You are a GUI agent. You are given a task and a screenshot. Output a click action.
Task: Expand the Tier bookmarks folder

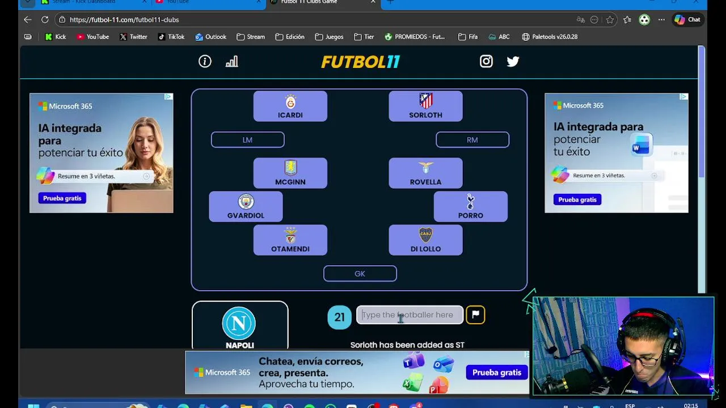coord(364,37)
